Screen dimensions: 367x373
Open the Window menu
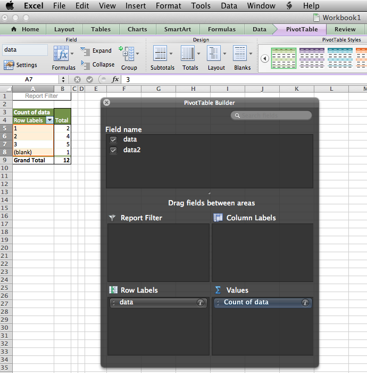click(261, 5)
